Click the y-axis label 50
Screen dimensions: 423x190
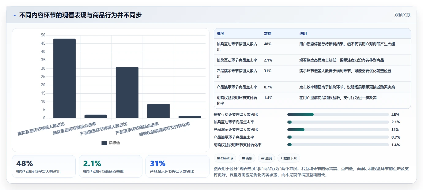point(43,35)
